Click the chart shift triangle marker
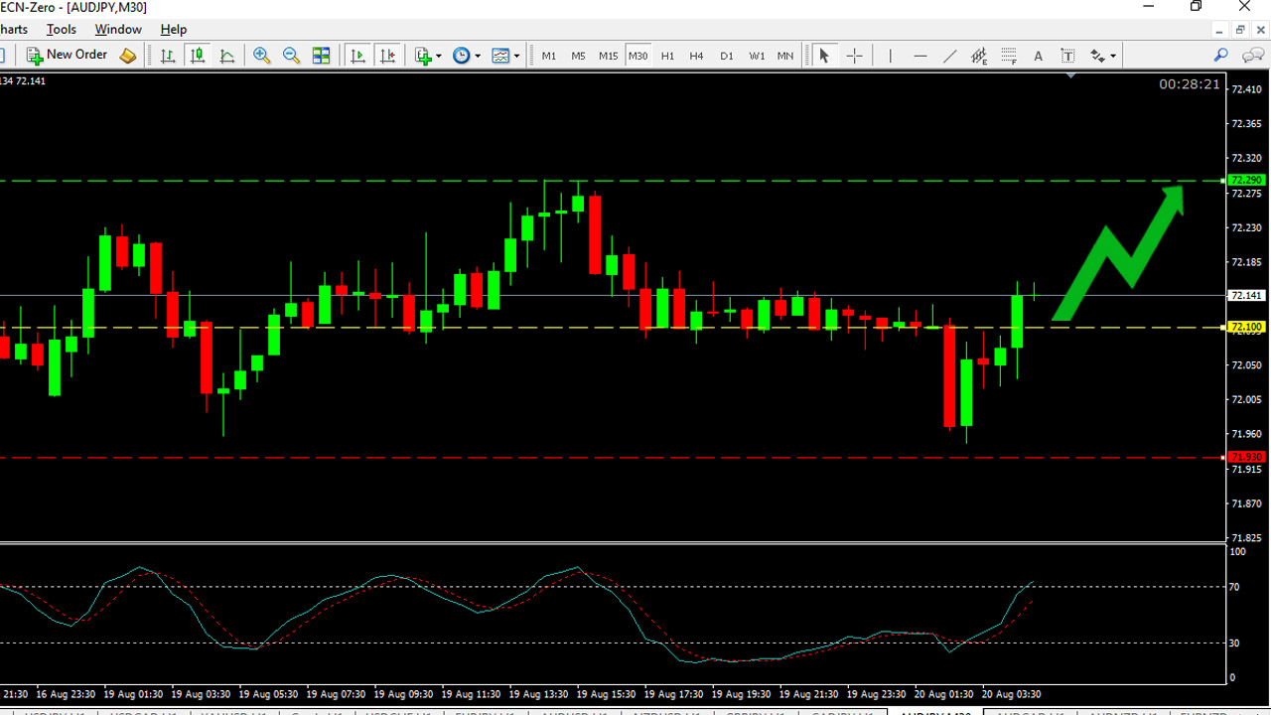This screenshot has width=1271, height=715. click(1070, 75)
